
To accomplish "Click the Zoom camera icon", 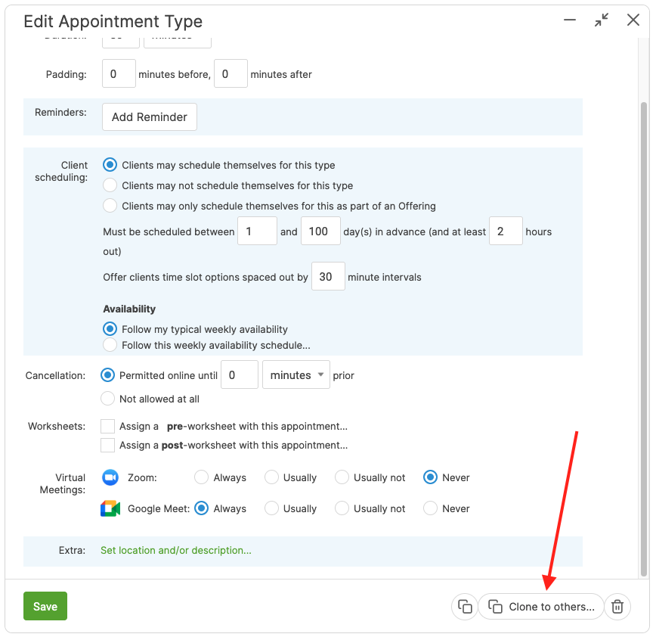I will click(x=110, y=477).
